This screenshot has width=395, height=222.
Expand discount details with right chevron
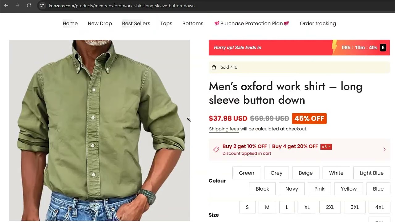point(384,150)
